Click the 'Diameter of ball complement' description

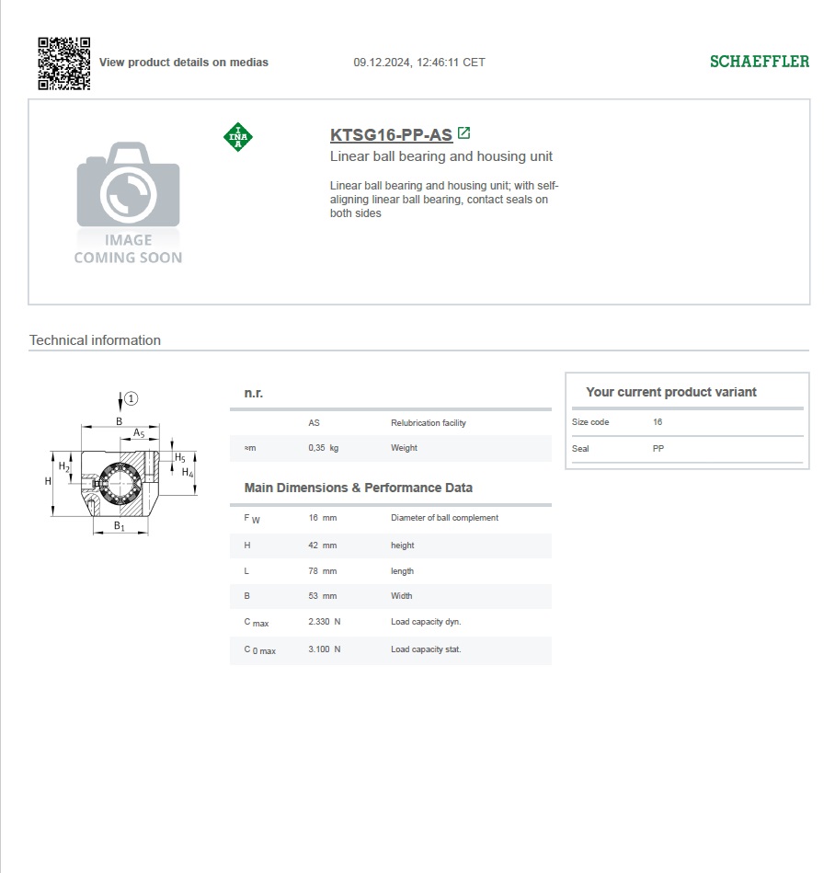click(x=444, y=518)
